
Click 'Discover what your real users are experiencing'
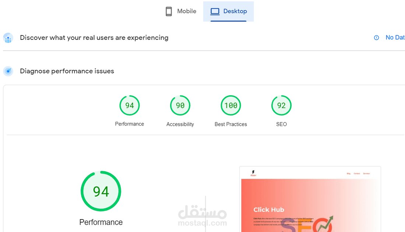(94, 38)
